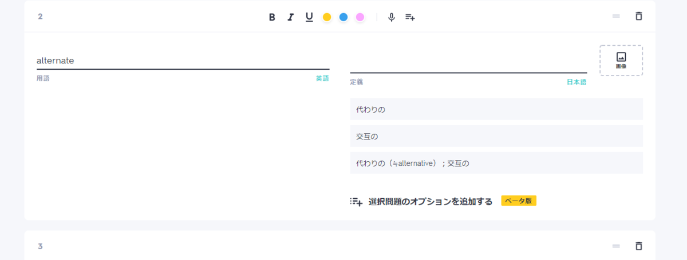
Task: Click the '用語' label under term field
Action: [x=43, y=79]
